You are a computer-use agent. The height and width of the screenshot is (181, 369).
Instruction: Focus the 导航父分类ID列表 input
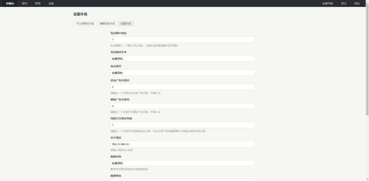(182, 125)
